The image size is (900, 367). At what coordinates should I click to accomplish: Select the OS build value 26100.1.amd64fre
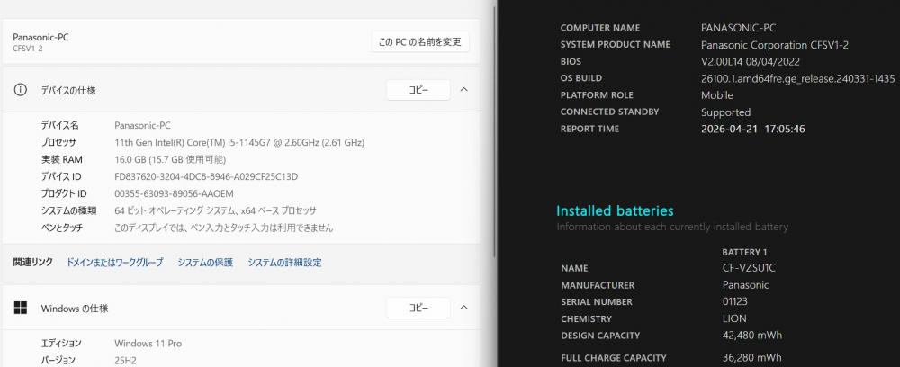pyautogui.click(x=797, y=78)
